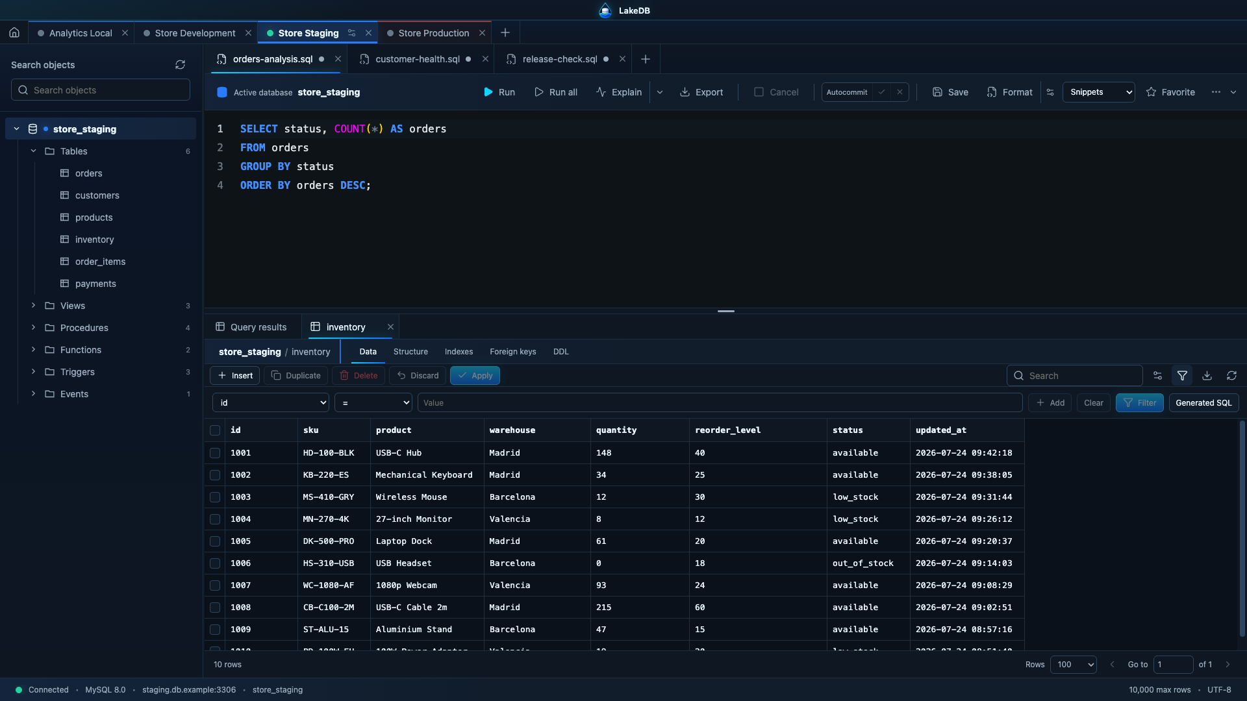Check the row for USB Headset
This screenshot has width=1247, height=701.
pyautogui.click(x=215, y=563)
